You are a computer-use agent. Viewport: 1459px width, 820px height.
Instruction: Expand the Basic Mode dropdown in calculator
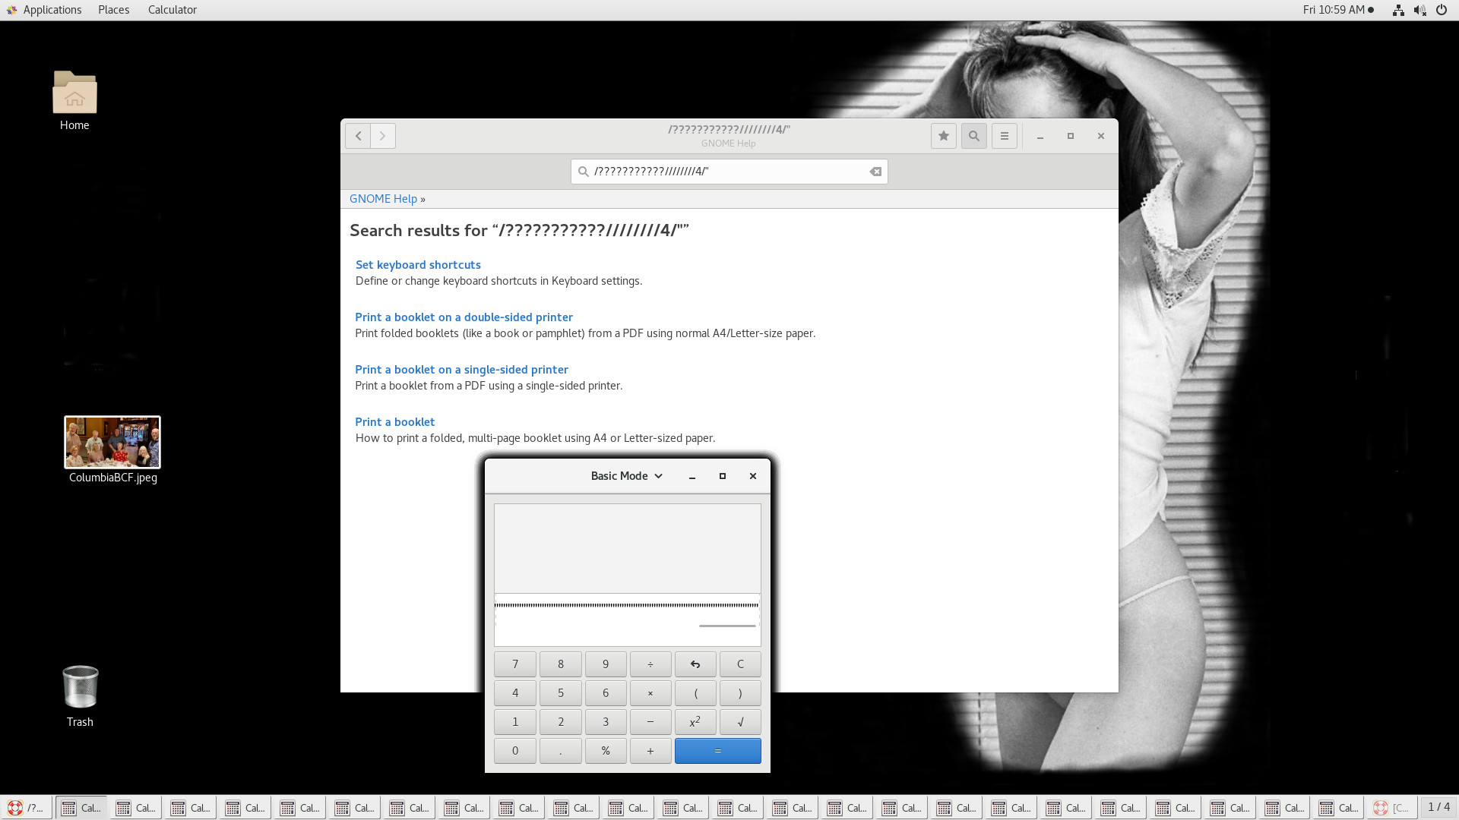627,476
